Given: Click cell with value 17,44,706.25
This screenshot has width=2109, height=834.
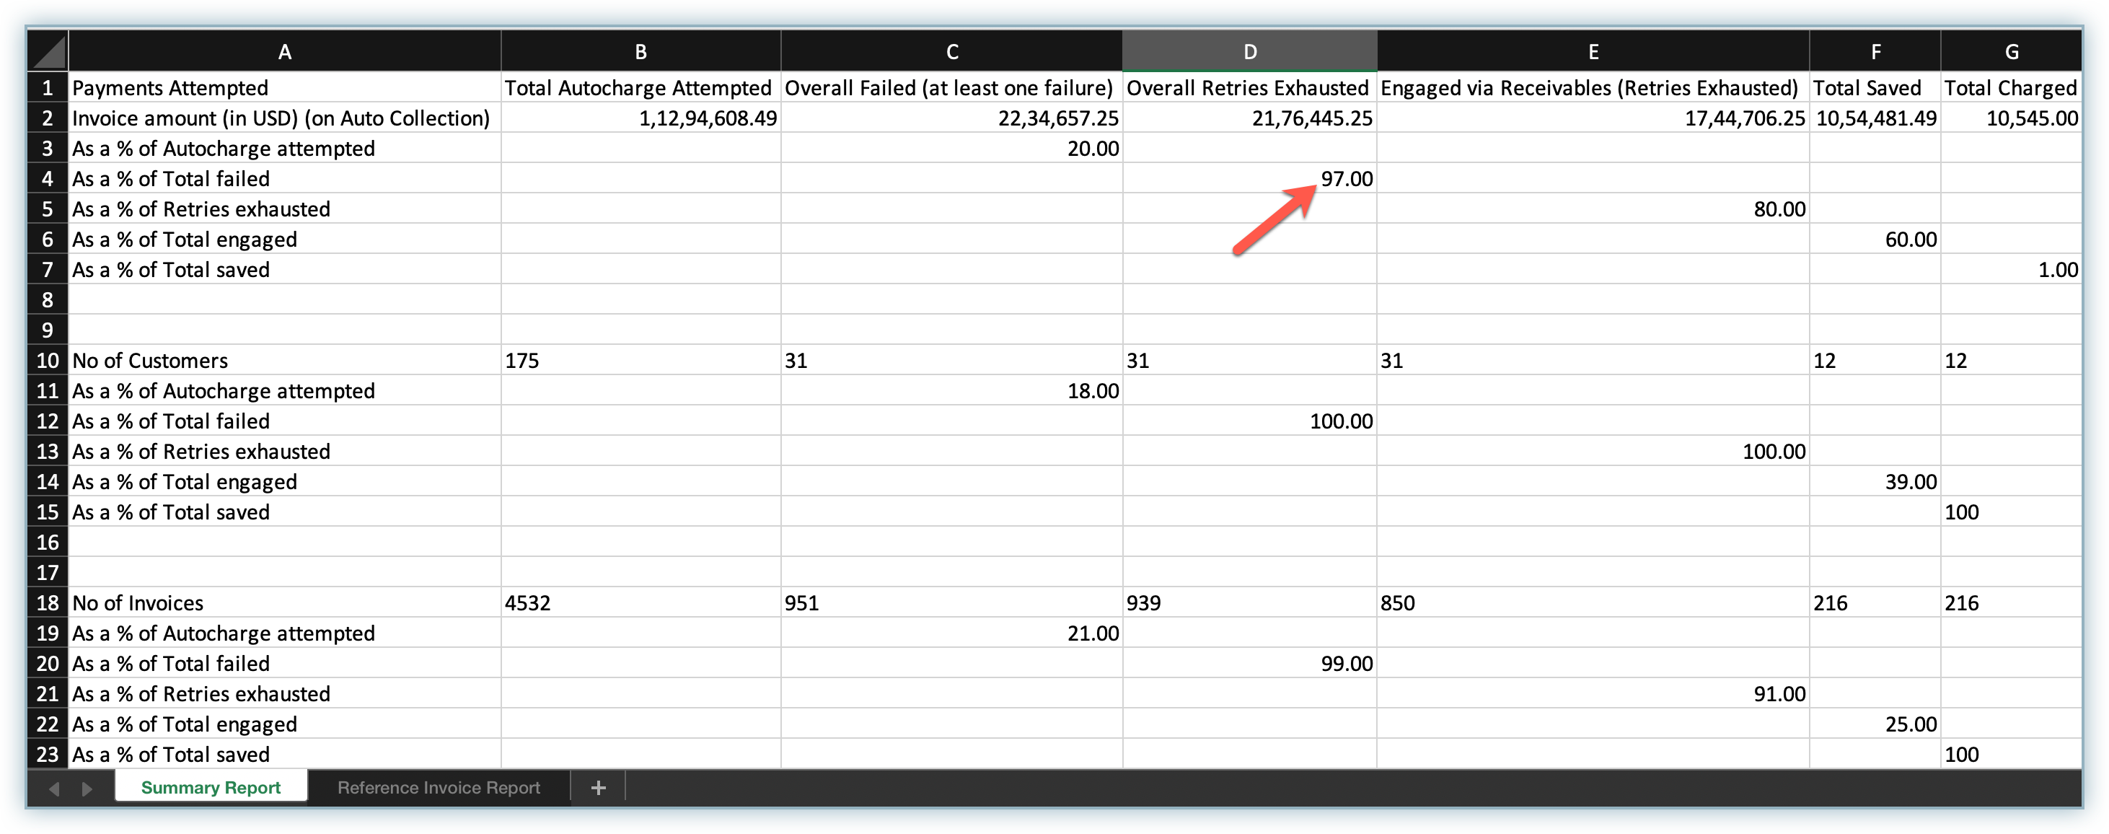Looking at the screenshot, I should (1593, 118).
